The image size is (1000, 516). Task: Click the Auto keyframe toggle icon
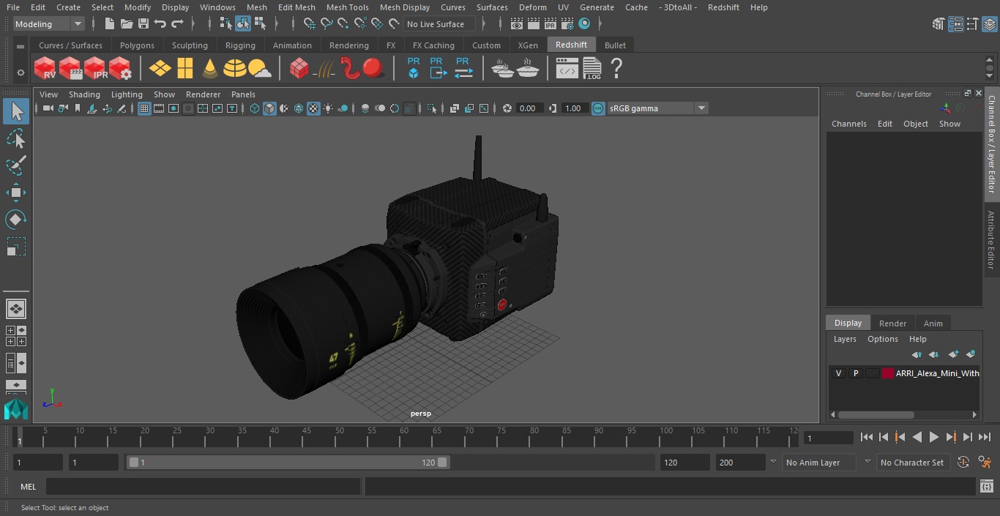pyautogui.click(x=964, y=462)
